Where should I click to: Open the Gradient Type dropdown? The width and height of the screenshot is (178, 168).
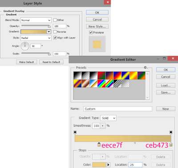click(108, 118)
